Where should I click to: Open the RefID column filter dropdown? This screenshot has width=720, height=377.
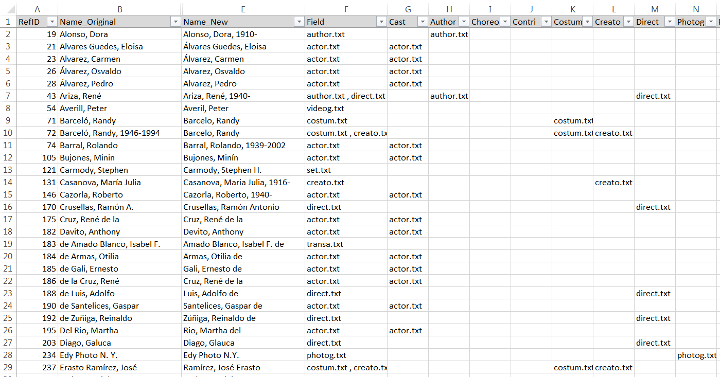(x=52, y=22)
